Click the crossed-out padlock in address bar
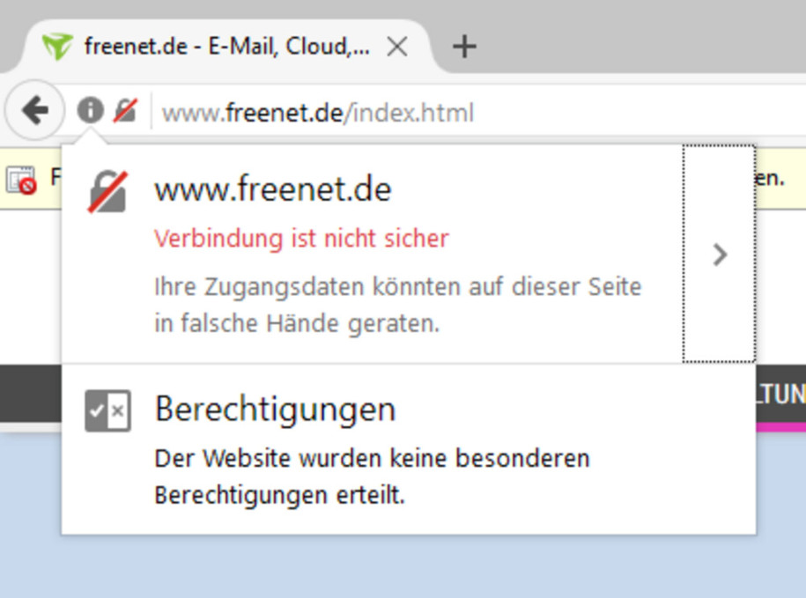Viewport: 806px width, 598px height. pos(125,110)
